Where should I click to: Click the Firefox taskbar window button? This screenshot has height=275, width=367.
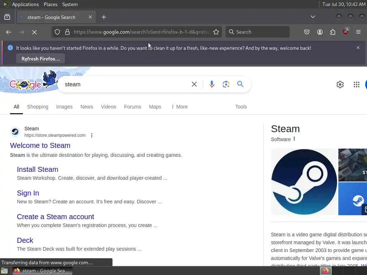click(42, 271)
